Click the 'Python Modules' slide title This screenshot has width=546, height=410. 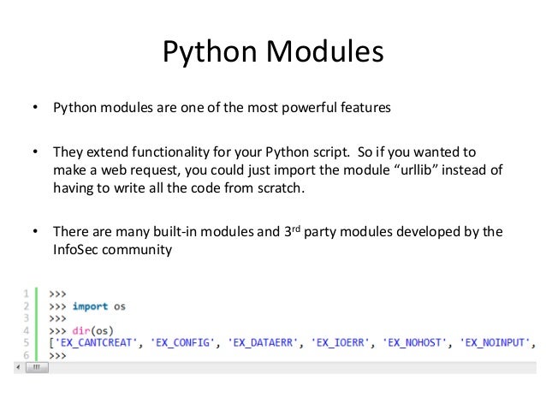click(273, 51)
